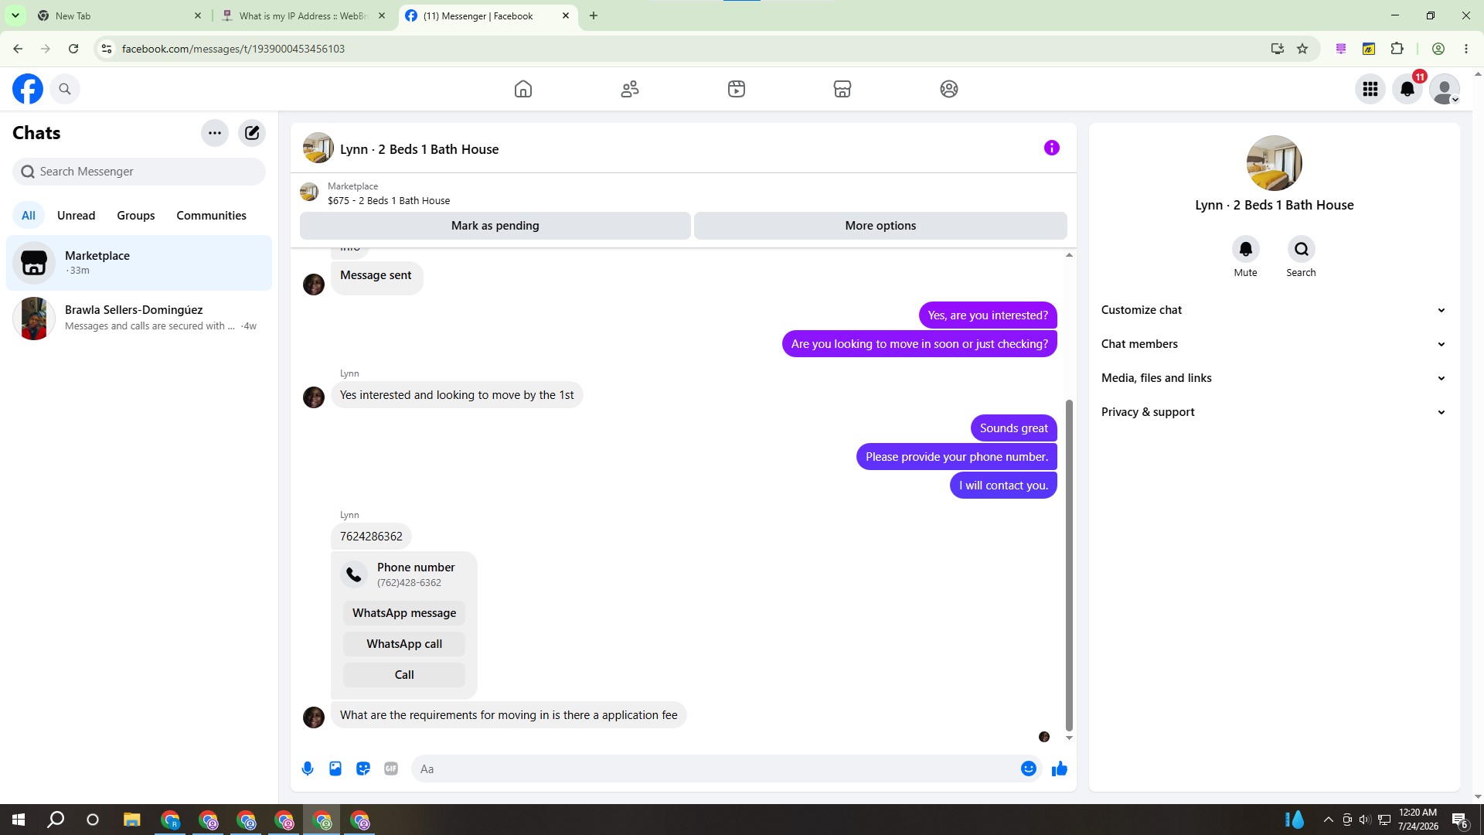Open the Reels video icon
The image size is (1484, 835).
(737, 89)
